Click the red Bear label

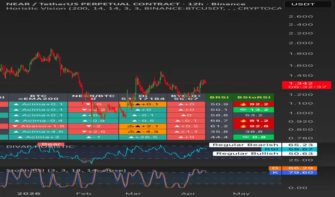[x=51, y=144]
